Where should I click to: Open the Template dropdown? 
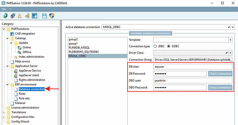coord(230,40)
